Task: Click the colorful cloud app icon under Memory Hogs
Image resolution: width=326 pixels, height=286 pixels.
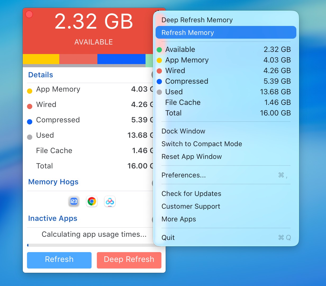Action: coord(110,202)
